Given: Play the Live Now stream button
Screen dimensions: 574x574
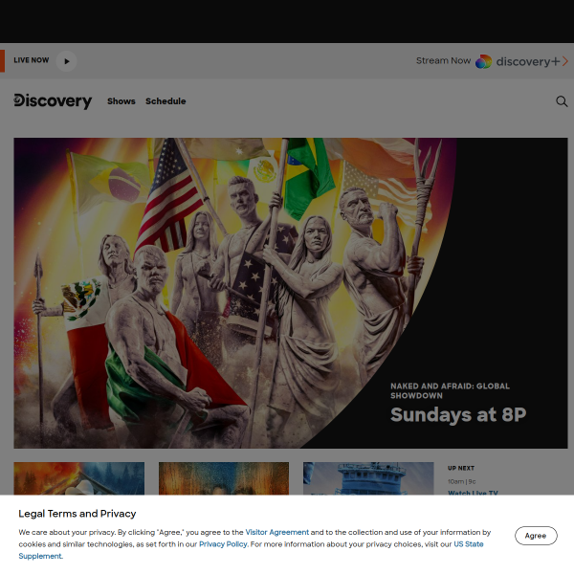Looking at the screenshot, I should click(67, 61).
